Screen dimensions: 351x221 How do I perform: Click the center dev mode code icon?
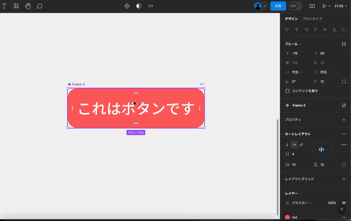point(151,6)
